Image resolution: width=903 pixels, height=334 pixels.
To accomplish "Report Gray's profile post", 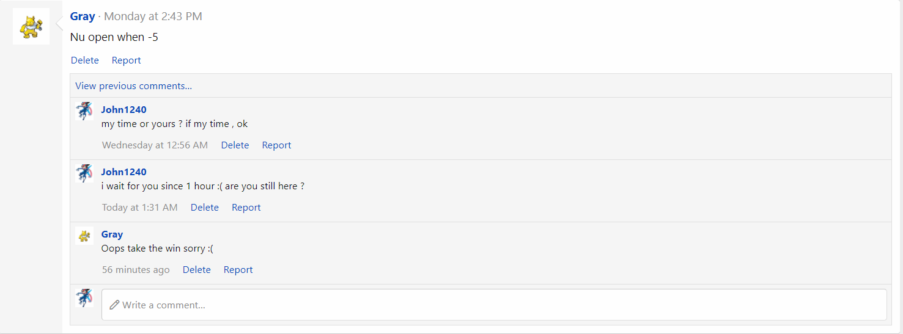I will [126, 60].
